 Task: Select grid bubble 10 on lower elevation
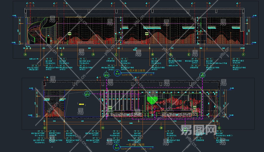coord(161,128)
